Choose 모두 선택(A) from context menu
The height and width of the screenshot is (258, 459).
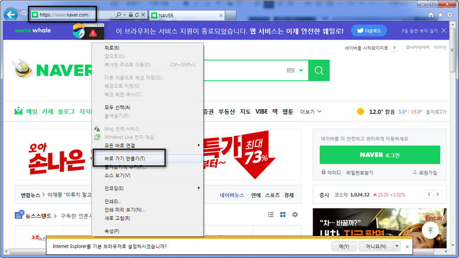[148, 107]
